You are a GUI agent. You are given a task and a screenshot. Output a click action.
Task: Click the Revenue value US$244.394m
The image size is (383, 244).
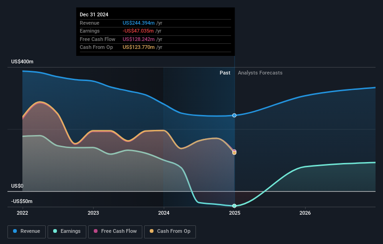pos(139,23)
